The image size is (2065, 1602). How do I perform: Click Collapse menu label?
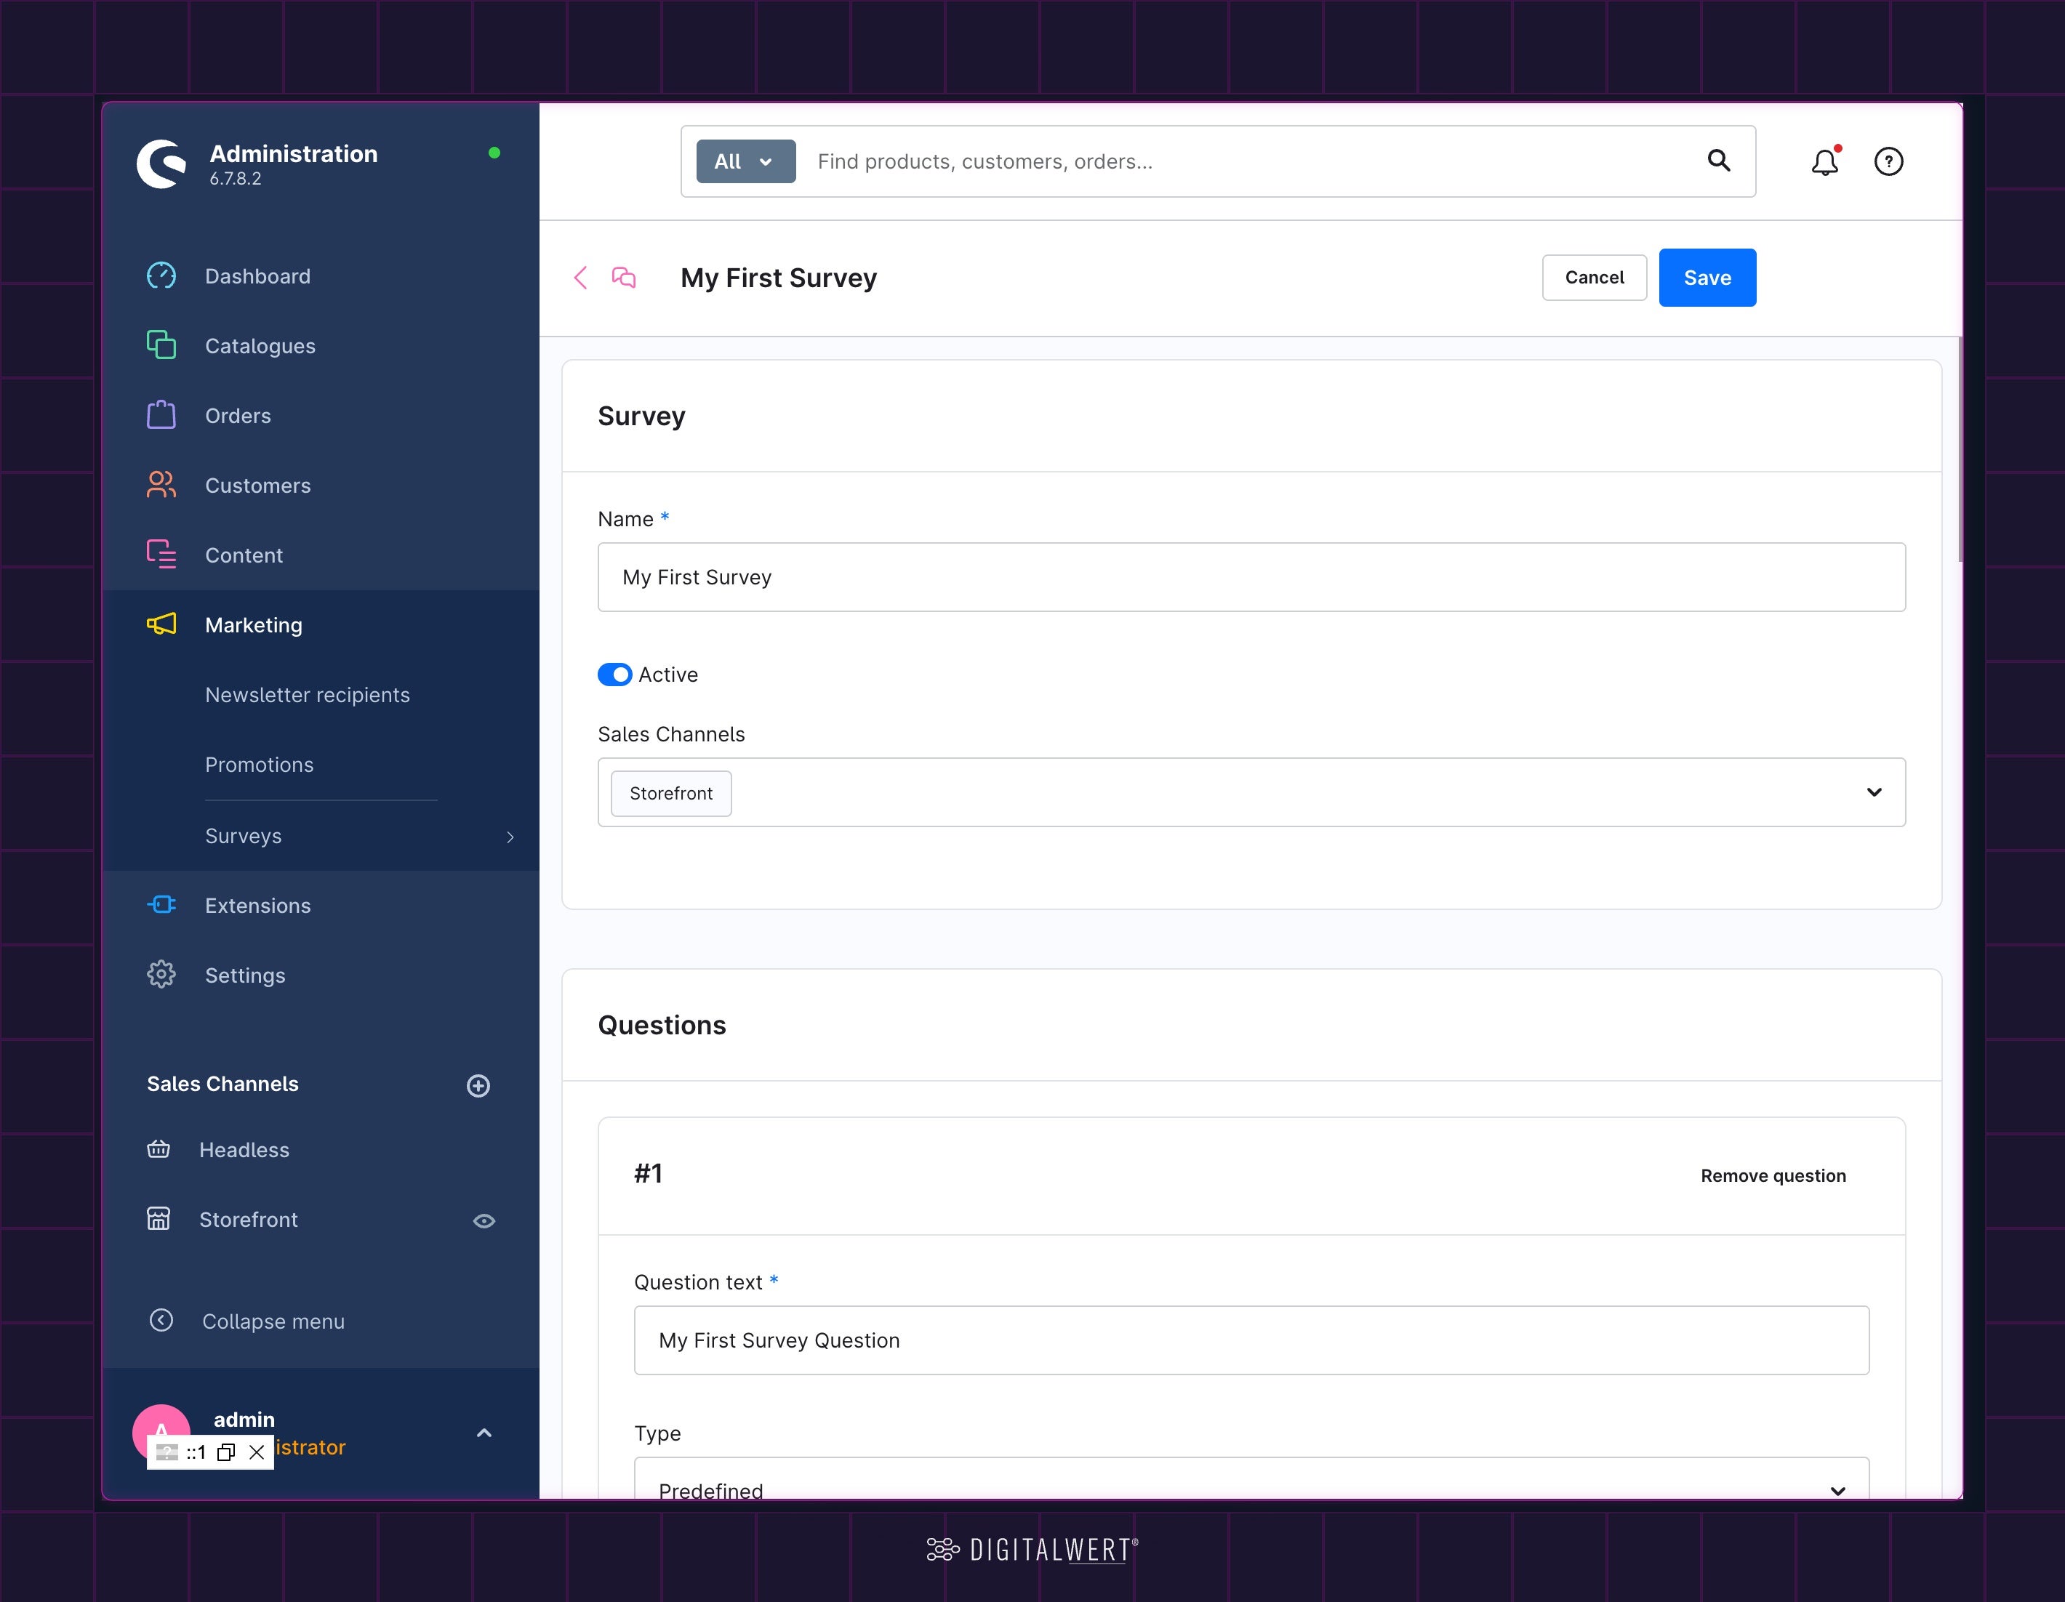pos(273,1321)
